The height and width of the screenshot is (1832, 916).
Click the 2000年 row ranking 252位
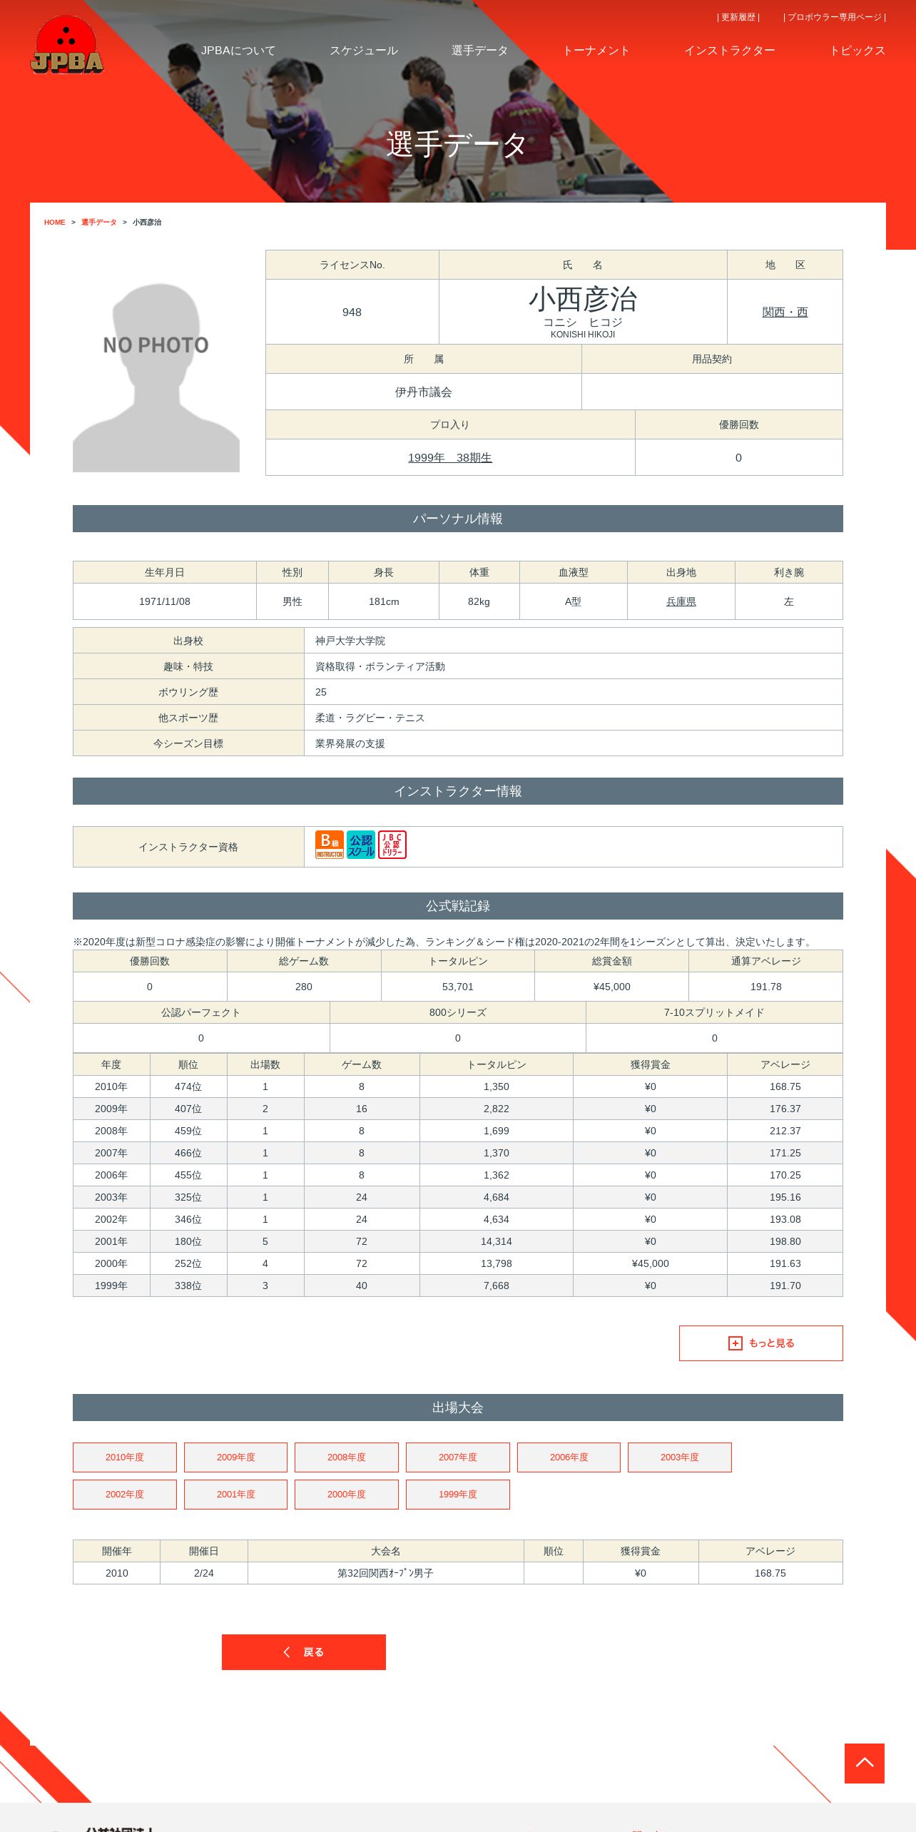(188, 1263)
